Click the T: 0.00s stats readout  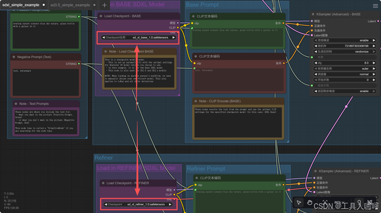click(9, 194)
